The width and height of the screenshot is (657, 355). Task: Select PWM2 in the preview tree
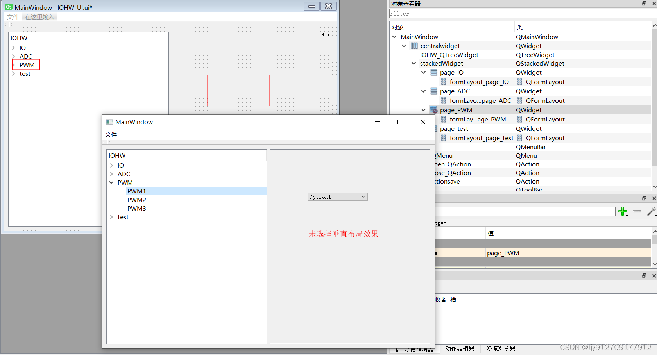(136, 200)
